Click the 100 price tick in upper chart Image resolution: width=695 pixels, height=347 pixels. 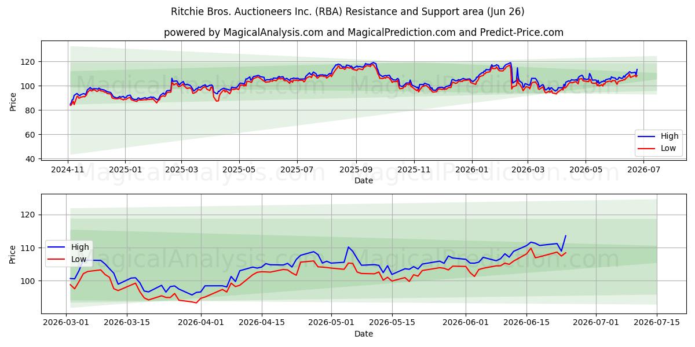[29, 86]
